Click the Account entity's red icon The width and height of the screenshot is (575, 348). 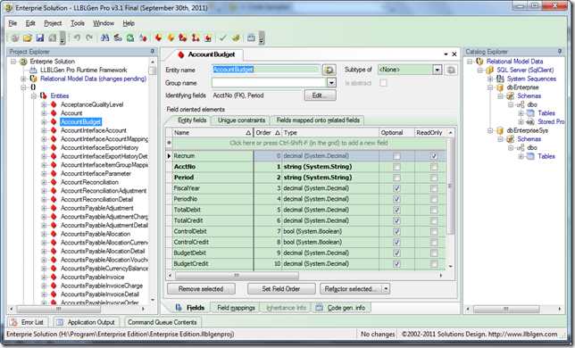pyautogui.click(x=54, y=113)
